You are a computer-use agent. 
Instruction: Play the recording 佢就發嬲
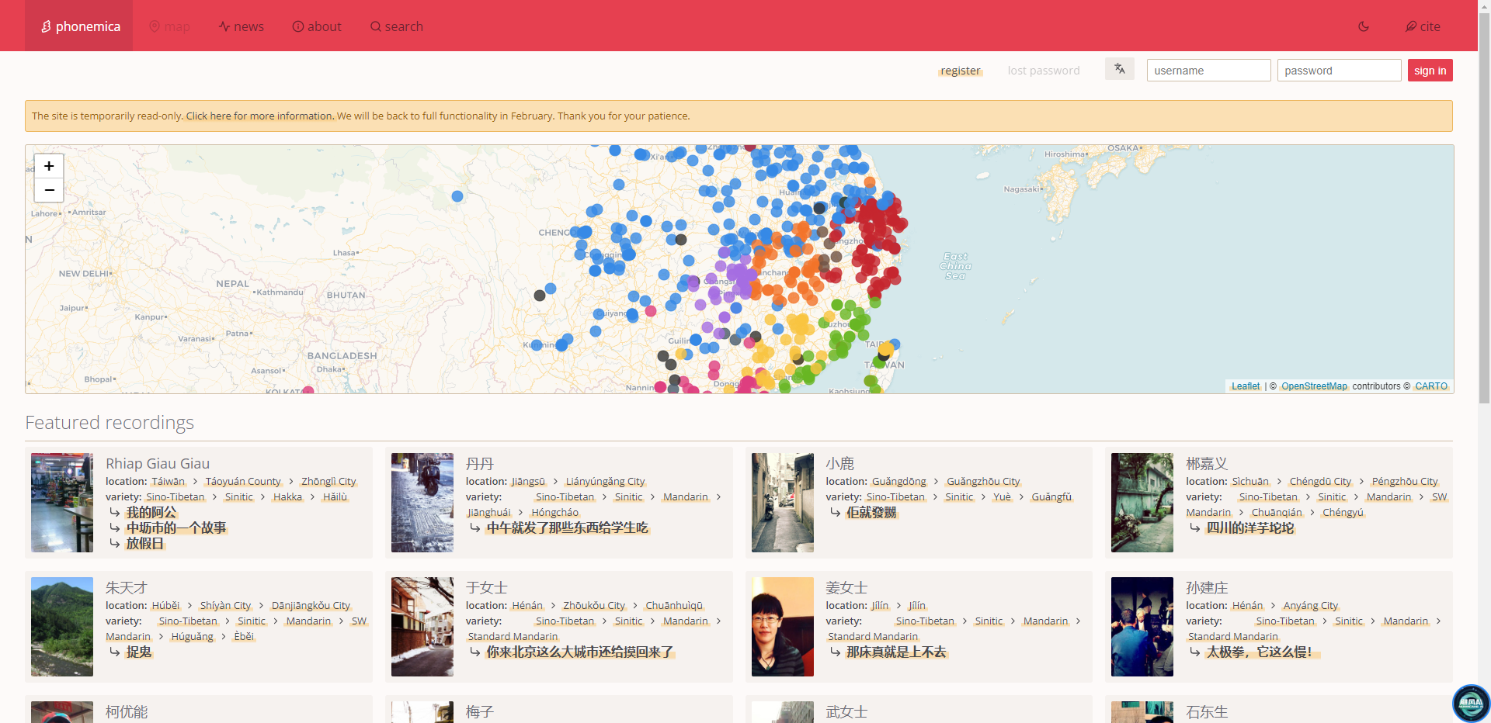[x=871, y=513]
